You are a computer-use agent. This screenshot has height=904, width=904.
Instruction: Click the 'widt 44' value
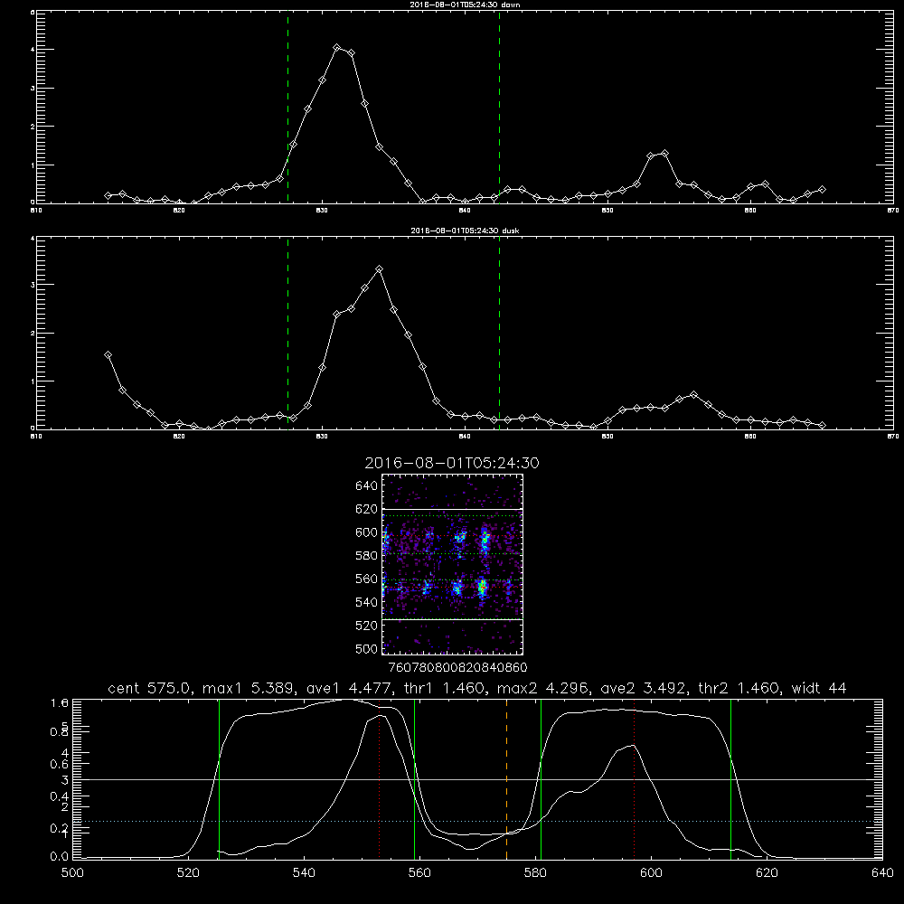point(819,688)
